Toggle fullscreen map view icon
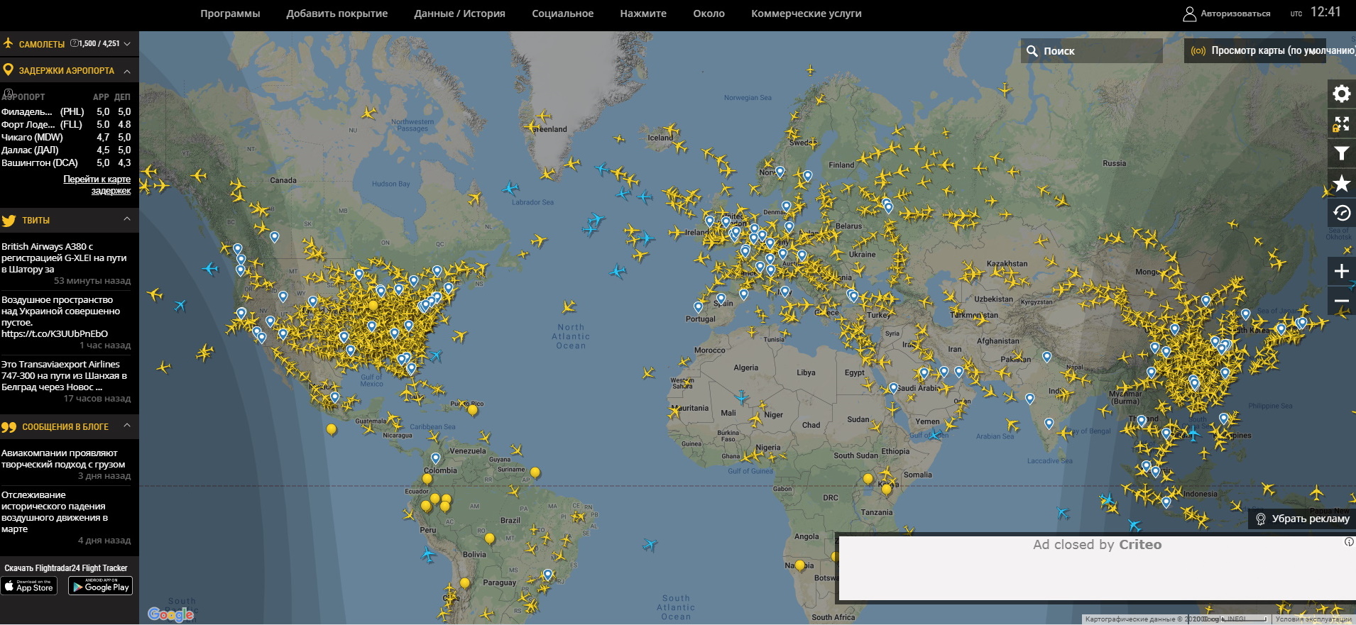This screenshot has width=1356, height=625. click(x=1341, y=124)
